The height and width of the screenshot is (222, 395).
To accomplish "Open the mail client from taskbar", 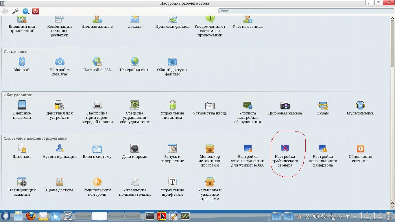I will coord(43,216).
